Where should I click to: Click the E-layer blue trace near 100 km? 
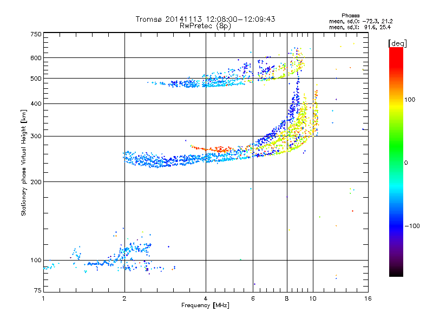point(100,264)
